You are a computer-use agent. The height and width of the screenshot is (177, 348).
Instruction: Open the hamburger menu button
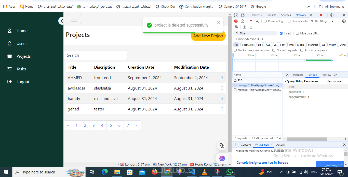point(74,19)
